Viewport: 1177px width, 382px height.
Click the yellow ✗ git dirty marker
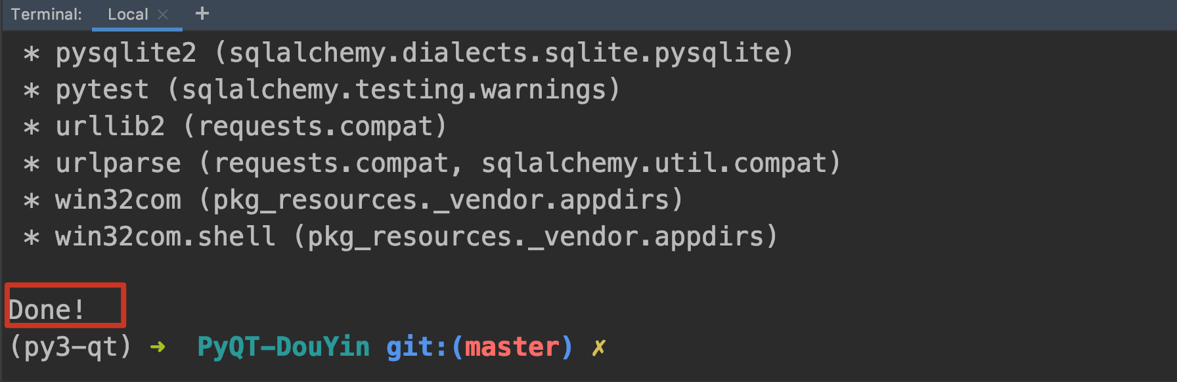(598, 347)
